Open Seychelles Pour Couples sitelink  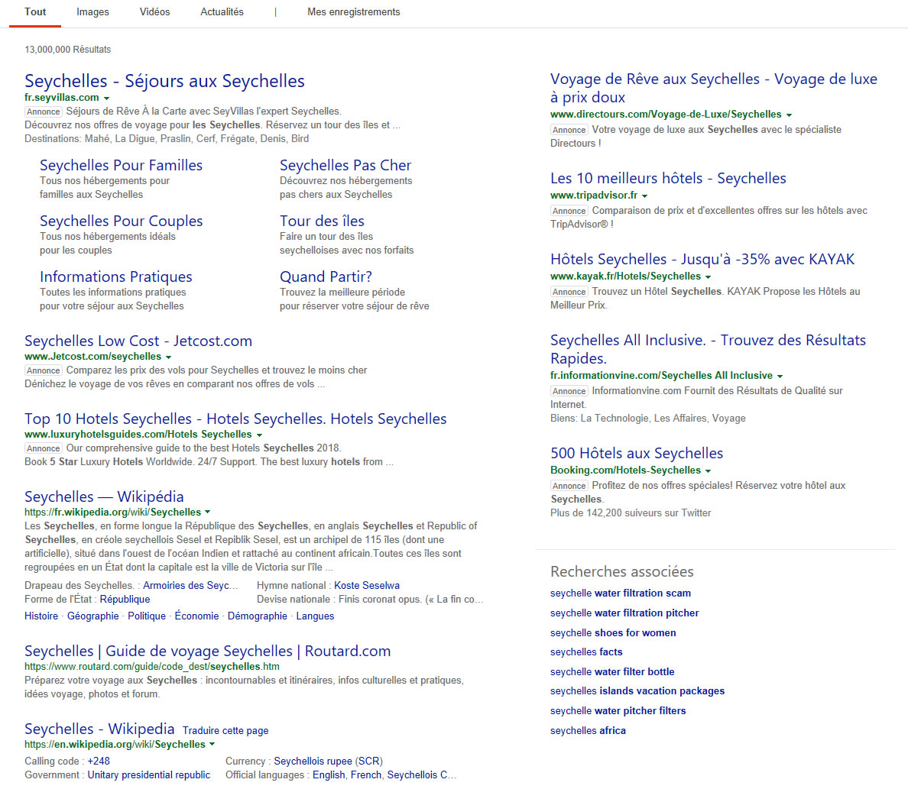pyautogui.click(x=121, y=222)
